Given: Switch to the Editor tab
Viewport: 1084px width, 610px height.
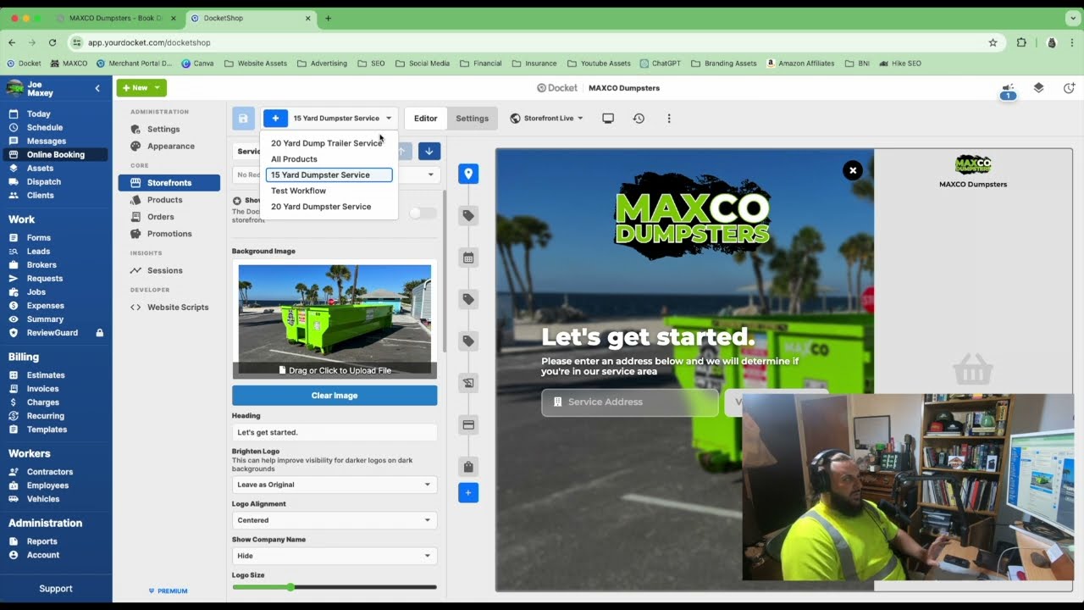Looking at the screenshot, I should click(x=425, y=119).
